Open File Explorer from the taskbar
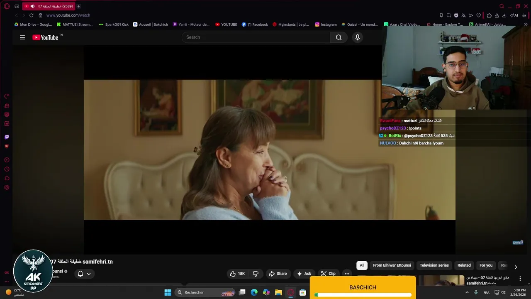Viewport: 531px width, 299px height. 278,292
